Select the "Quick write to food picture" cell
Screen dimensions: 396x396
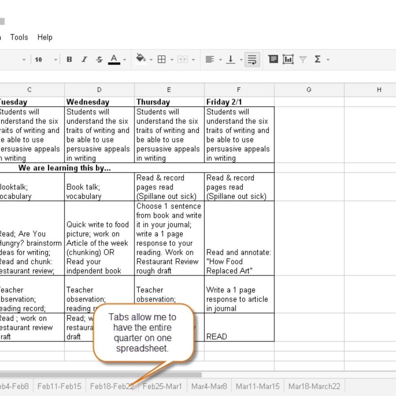click(x=99, y=238)
